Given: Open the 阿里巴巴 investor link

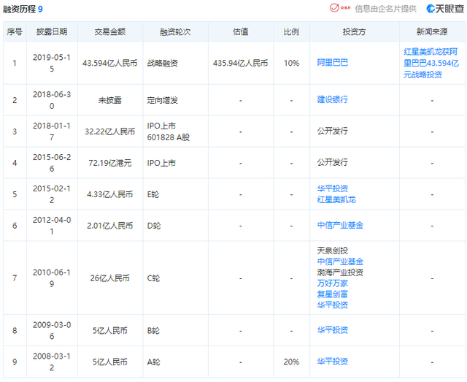Looking at the screenshot, I should pyautogui.click(x=332, y=63).
